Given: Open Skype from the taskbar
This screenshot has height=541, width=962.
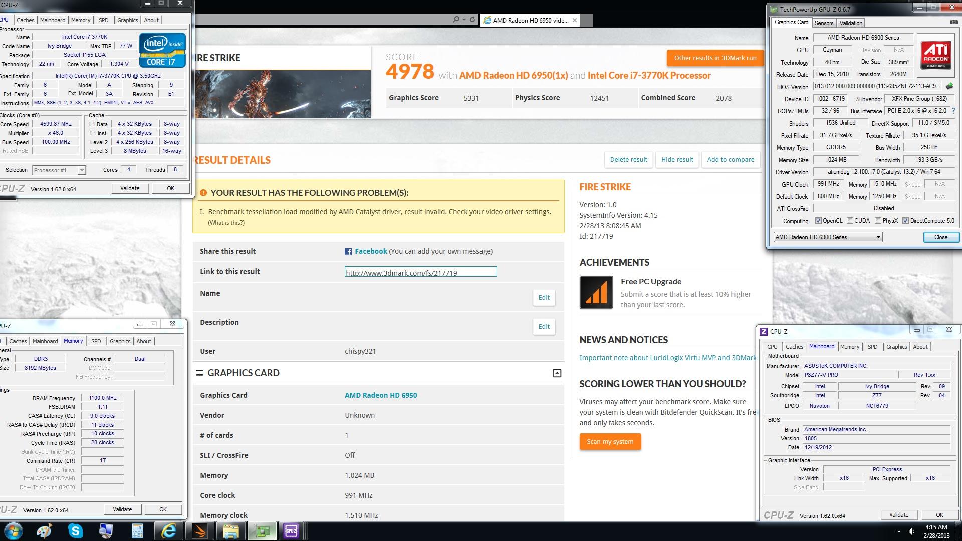Looking at the screenshot, I should tap(75, 531).
